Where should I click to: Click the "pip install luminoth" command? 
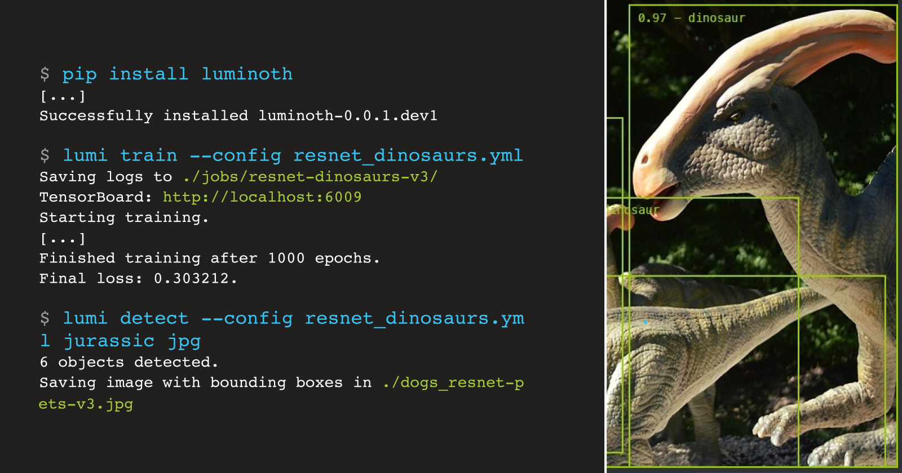(177, 74)
